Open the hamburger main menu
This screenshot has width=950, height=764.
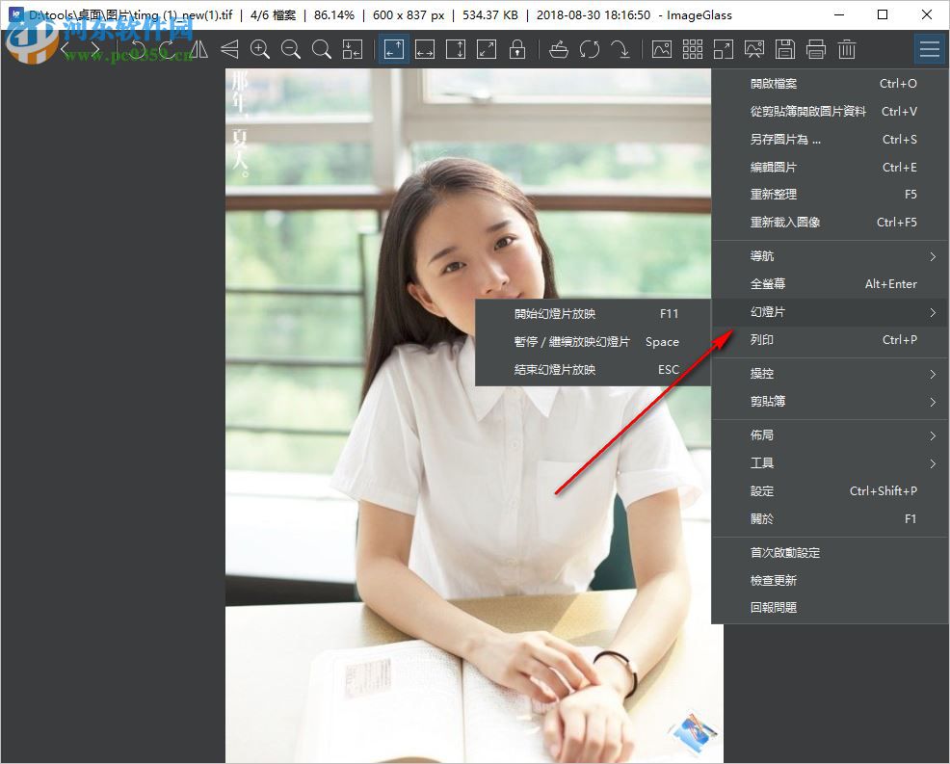point(929,48)
